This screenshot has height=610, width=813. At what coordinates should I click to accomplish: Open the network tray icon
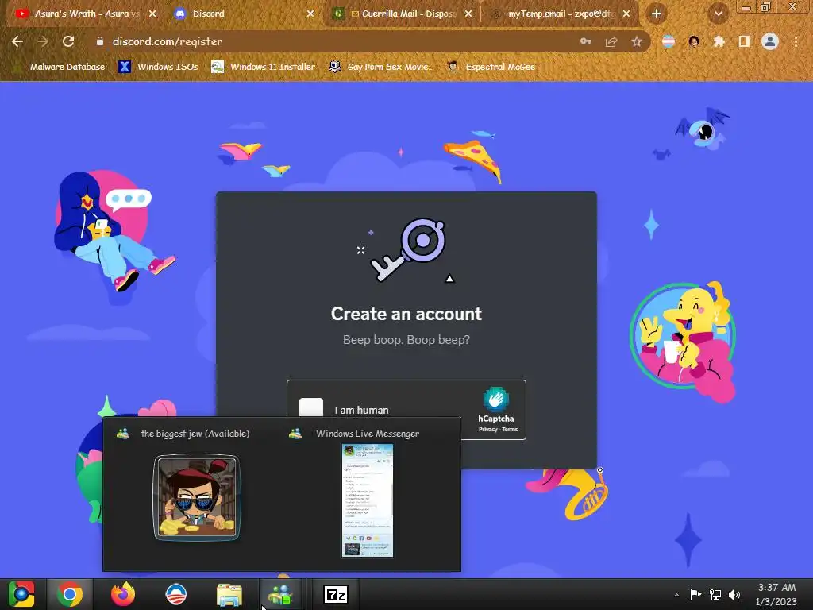click(x=715, y=594)
